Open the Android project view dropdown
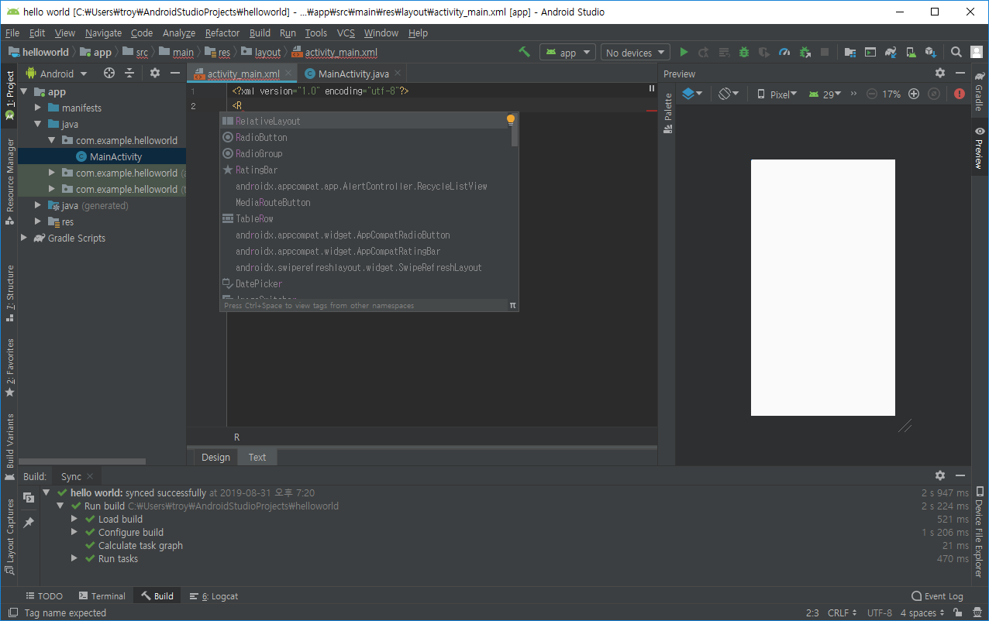Image resolution: width=989 pixels, height=621 pixels. tap(57, 74)
